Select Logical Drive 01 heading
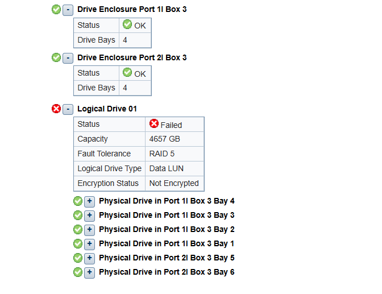The height and width of the screenshot is (294, 382). (x=107, y=109)
